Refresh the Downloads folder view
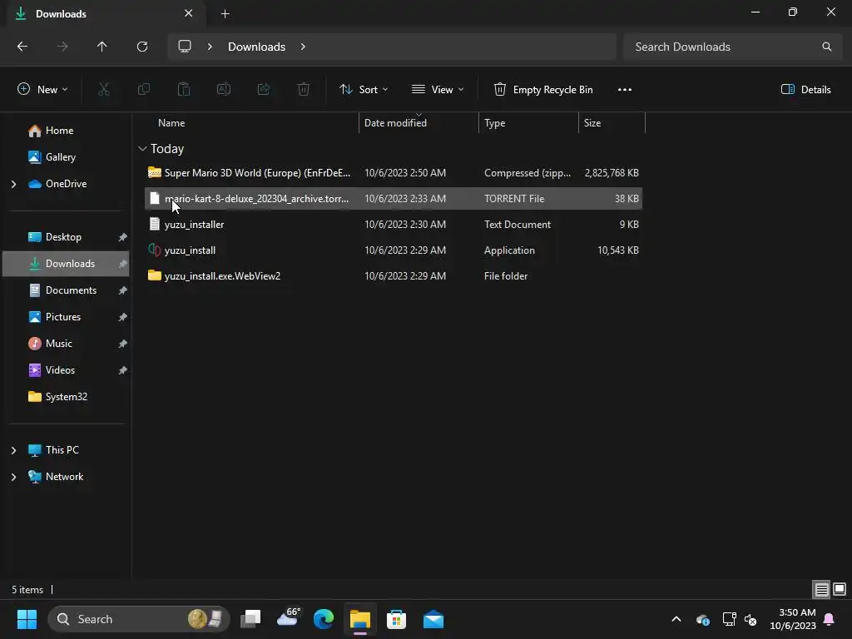Screen dimensions: 852x639 [142, 47]
